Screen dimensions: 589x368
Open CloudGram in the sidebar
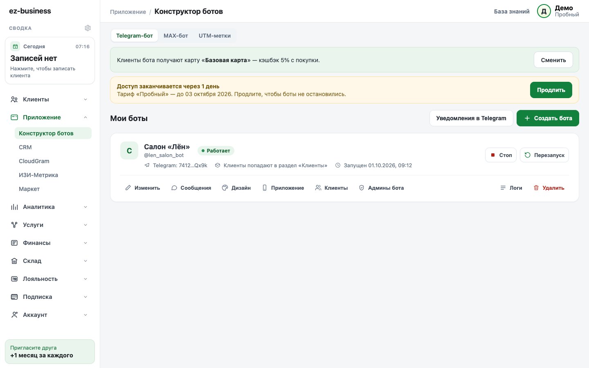pos(53,161)
